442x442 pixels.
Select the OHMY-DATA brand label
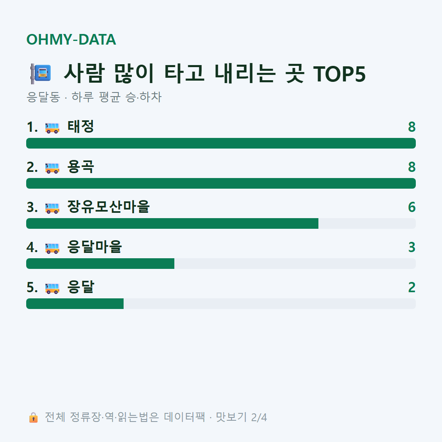(71, 39)
